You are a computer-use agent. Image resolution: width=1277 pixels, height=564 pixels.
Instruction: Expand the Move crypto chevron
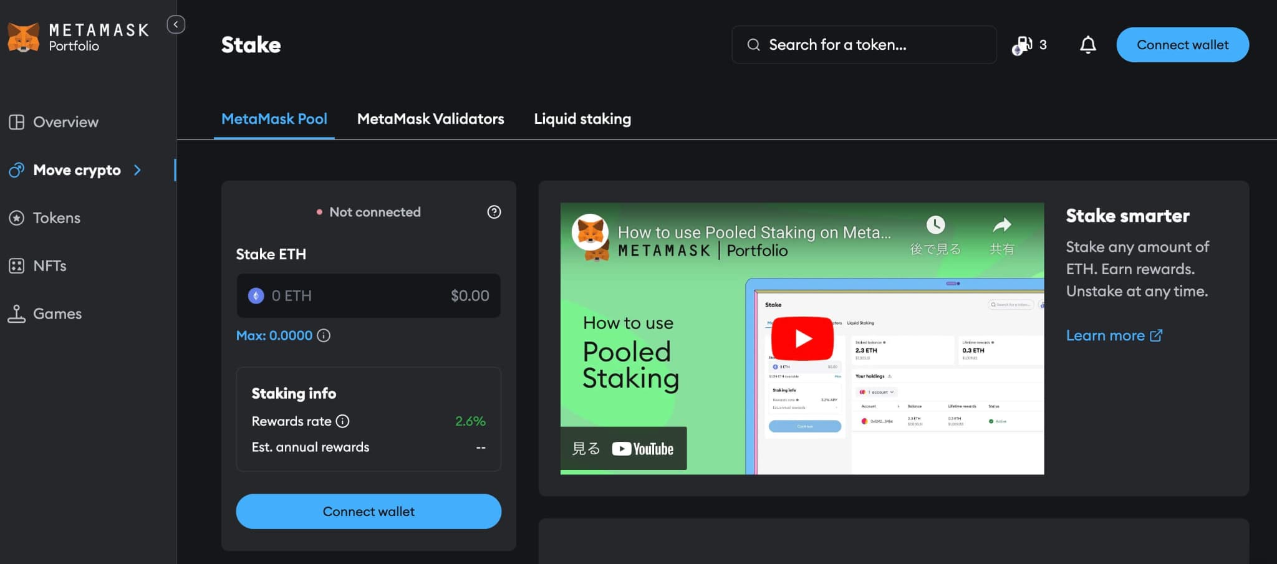[x=138, y=170]
